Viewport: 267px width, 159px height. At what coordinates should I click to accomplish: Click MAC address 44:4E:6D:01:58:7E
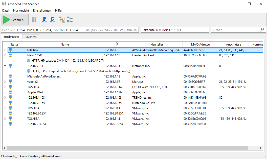coord(195,50)
